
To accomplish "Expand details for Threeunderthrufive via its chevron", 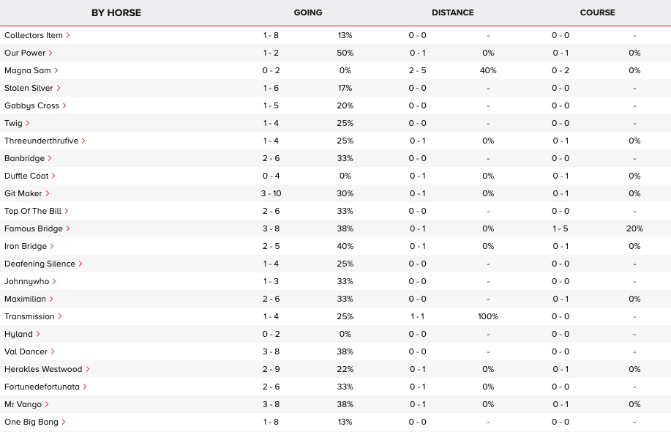I will [83, 141].
